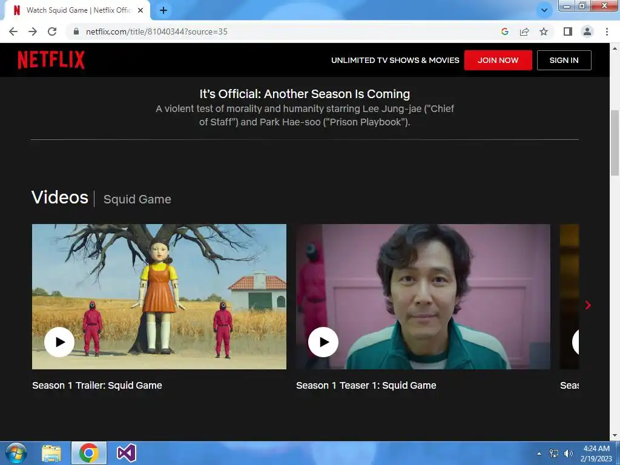Click the 'Season 1 Teaser 1: Squid Game' title
The height and width of the screenshot is (465, 620).
[x=366, y=386]
